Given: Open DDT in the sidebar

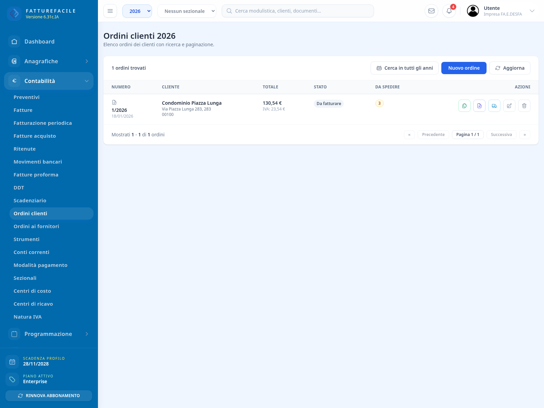Looking at the screenshot, I should coord(51,188).
